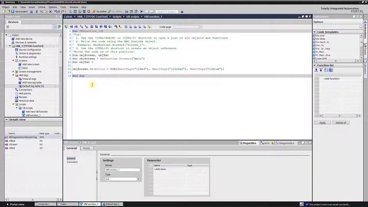
Task: Open the Code page dropdown
Action: tap(200, 27)
